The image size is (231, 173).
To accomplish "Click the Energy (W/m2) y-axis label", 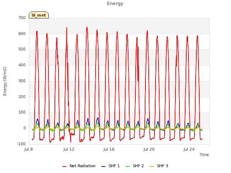I will [5, 81].
